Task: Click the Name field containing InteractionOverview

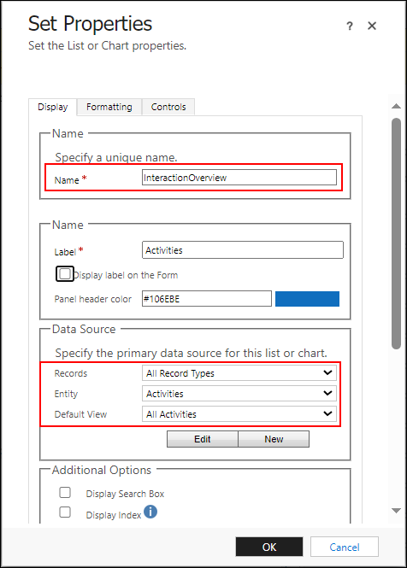Action: click(239, 178)
